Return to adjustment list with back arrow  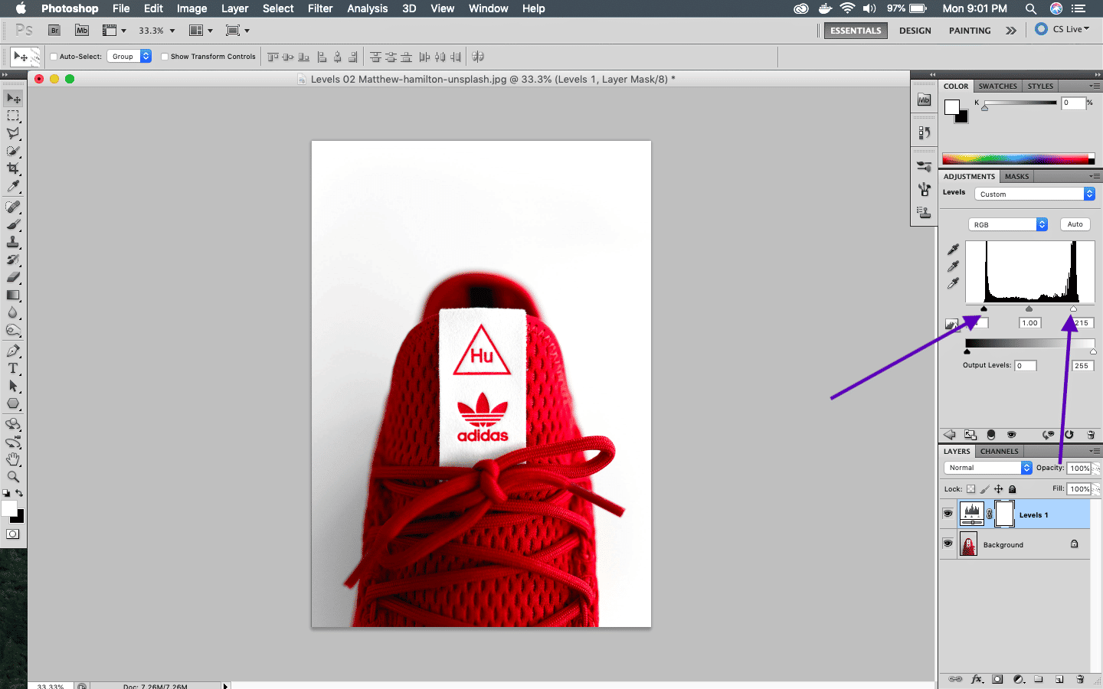tap(950, 434)
